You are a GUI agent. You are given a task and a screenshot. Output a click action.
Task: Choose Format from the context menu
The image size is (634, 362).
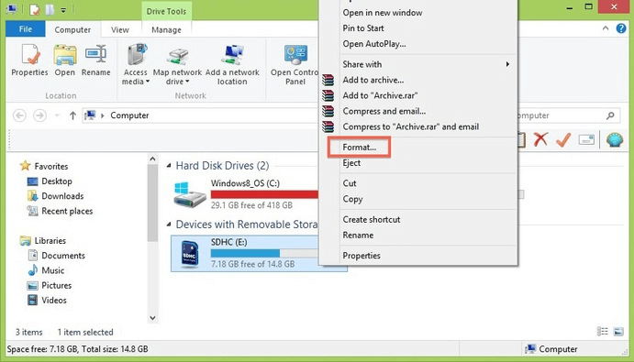[359, 147]
